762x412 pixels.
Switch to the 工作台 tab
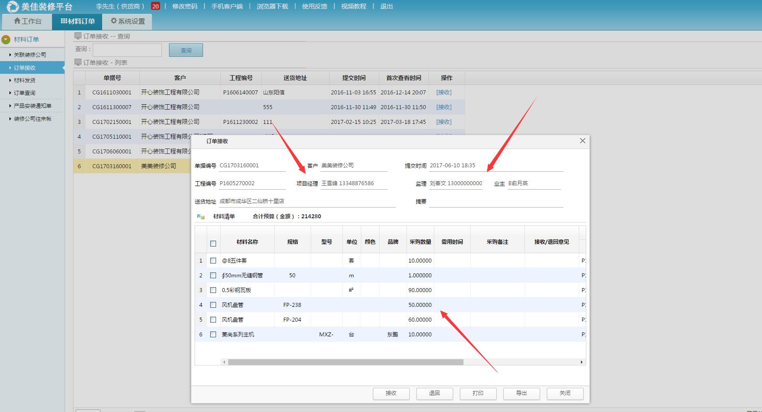point(27,21)
